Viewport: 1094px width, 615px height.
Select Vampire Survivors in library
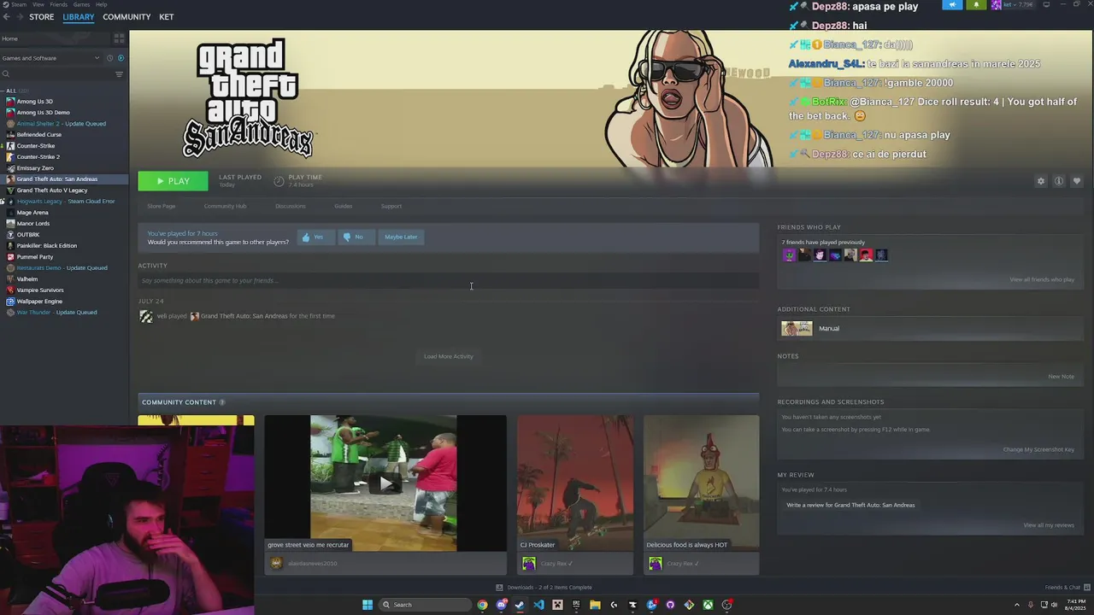40,290
